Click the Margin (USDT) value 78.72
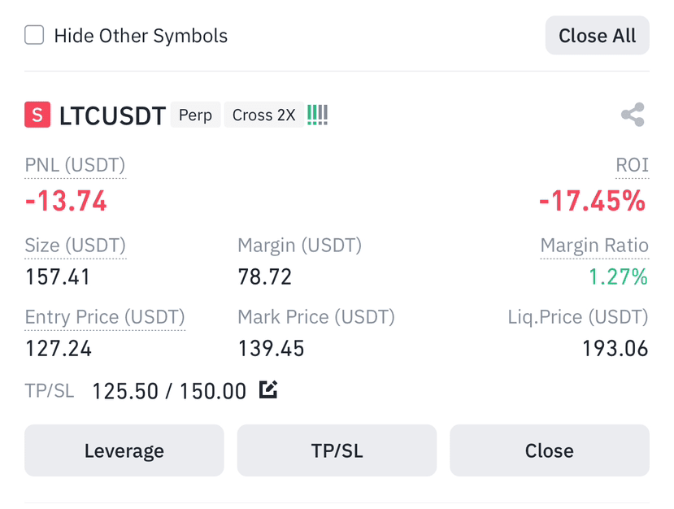The height and width of the screenshot is (509, 674). click(265, 276)
